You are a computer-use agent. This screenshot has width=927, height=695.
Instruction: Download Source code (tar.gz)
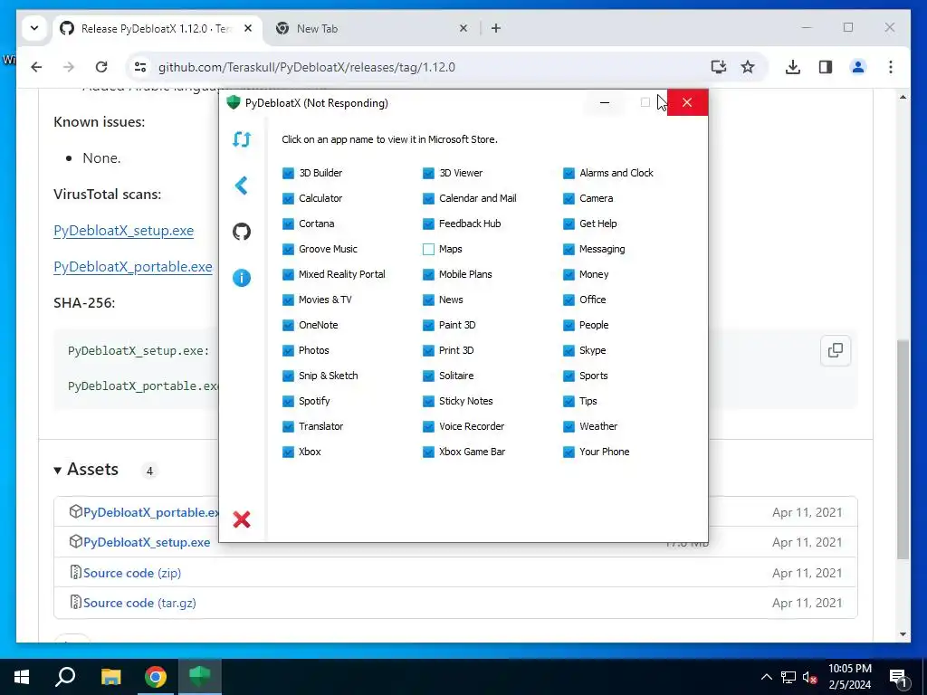click(139, 603)
